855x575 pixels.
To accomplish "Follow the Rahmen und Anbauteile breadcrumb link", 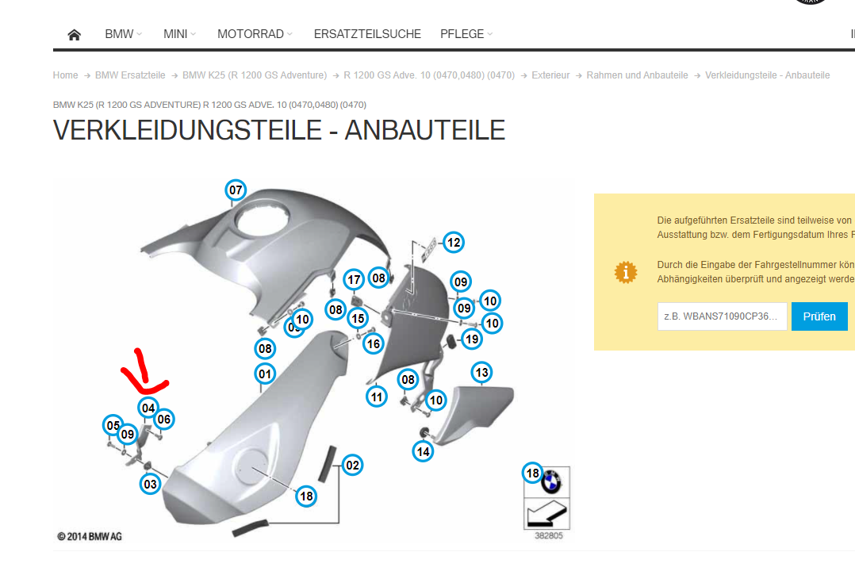I will pos(637,75).
